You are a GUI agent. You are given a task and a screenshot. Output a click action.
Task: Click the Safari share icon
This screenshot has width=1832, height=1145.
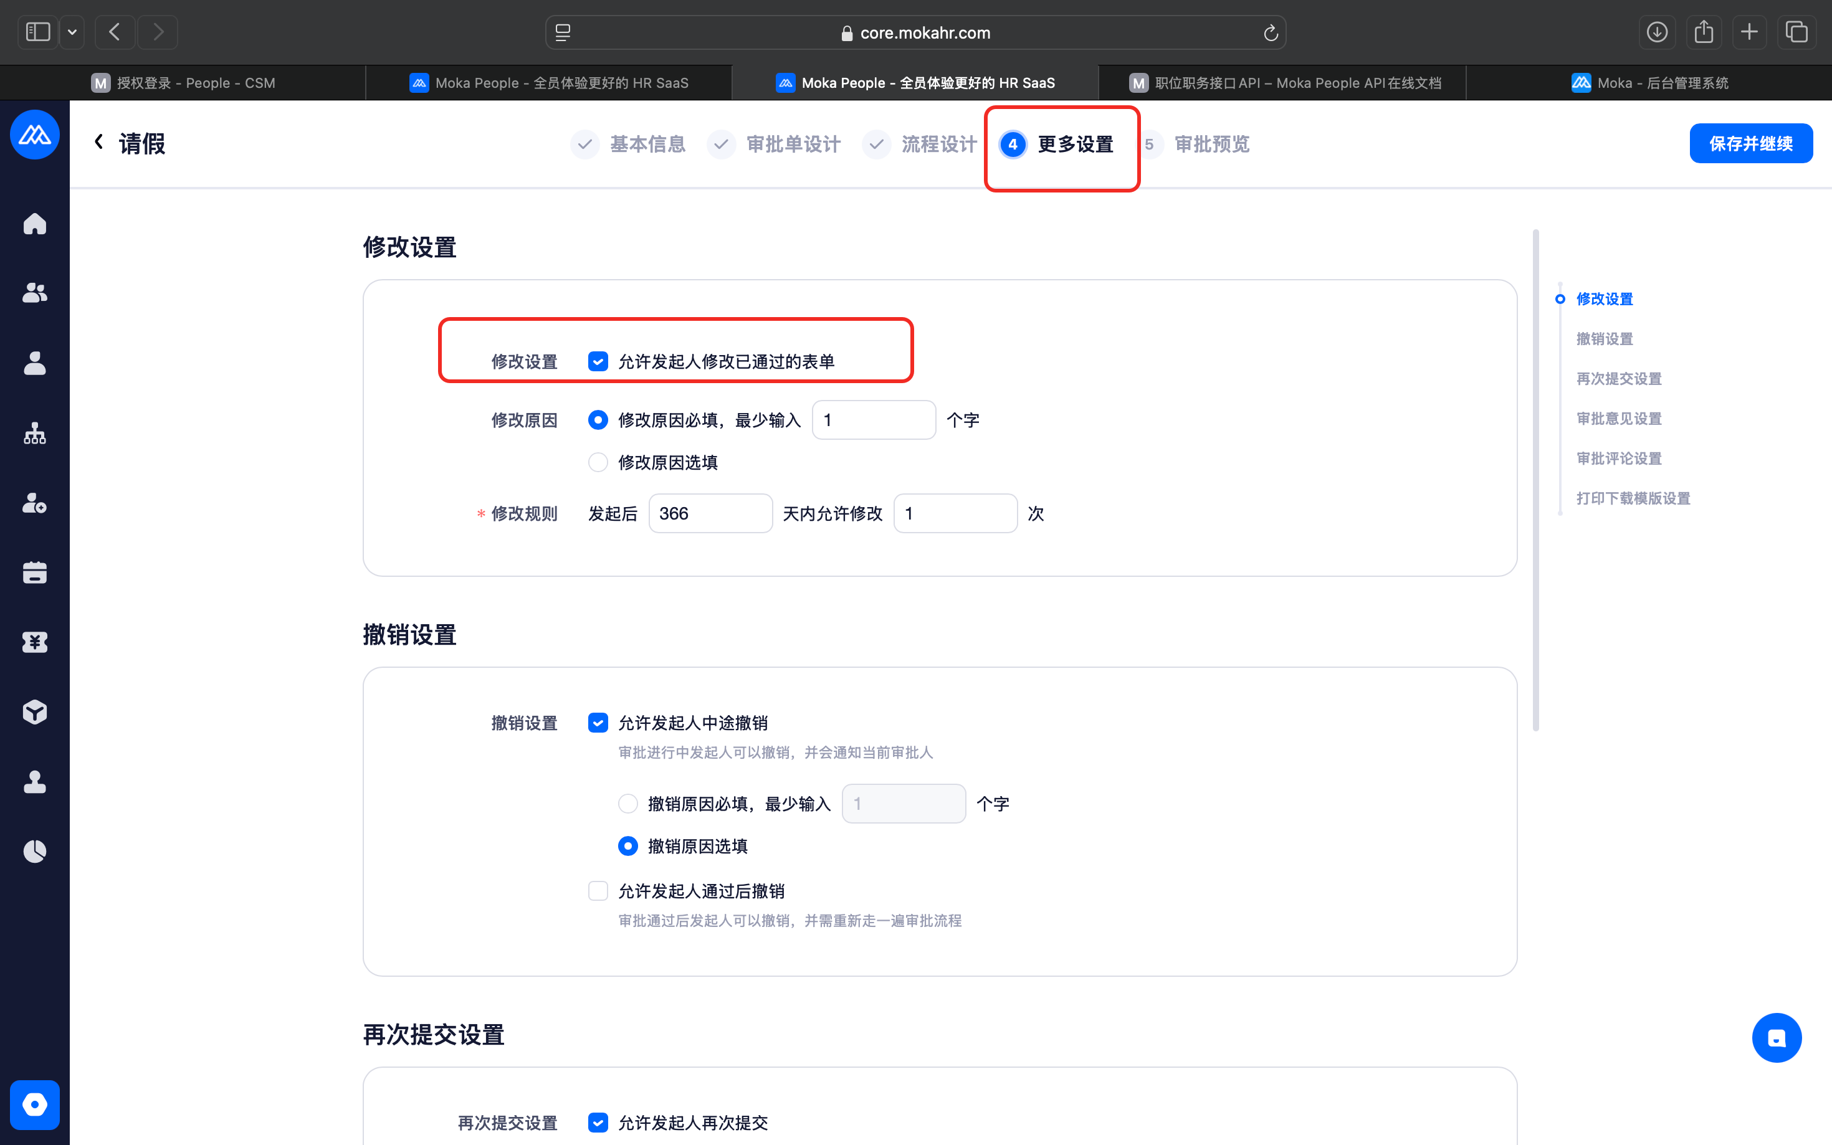(x=1703, y=32)
